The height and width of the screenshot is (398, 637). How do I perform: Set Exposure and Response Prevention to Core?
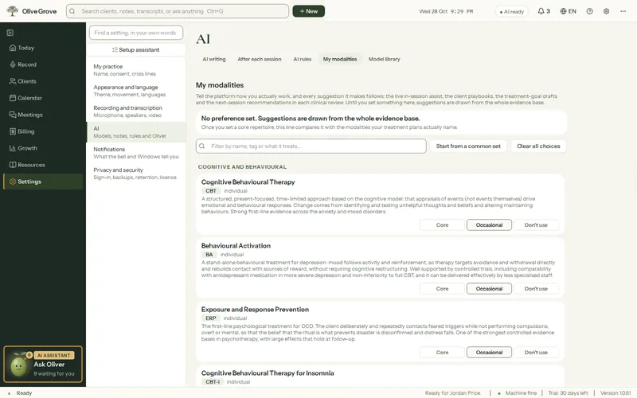[x=442, y=353]
